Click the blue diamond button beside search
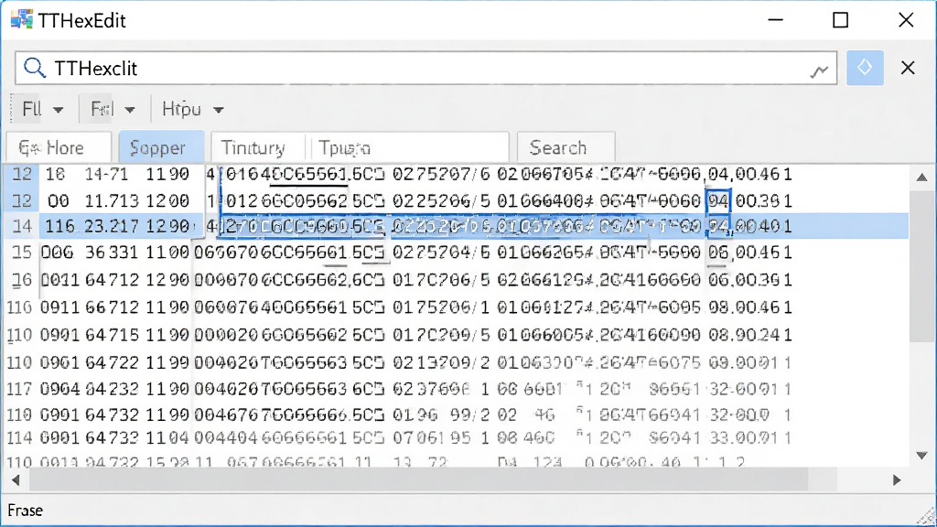Image resolution: width=937 pixels, height=527 pixels. 865,68
